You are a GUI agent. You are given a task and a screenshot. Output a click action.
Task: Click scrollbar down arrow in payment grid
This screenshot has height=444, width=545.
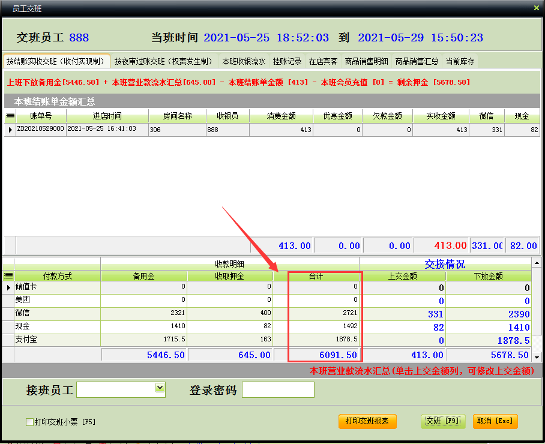[537, 357]
